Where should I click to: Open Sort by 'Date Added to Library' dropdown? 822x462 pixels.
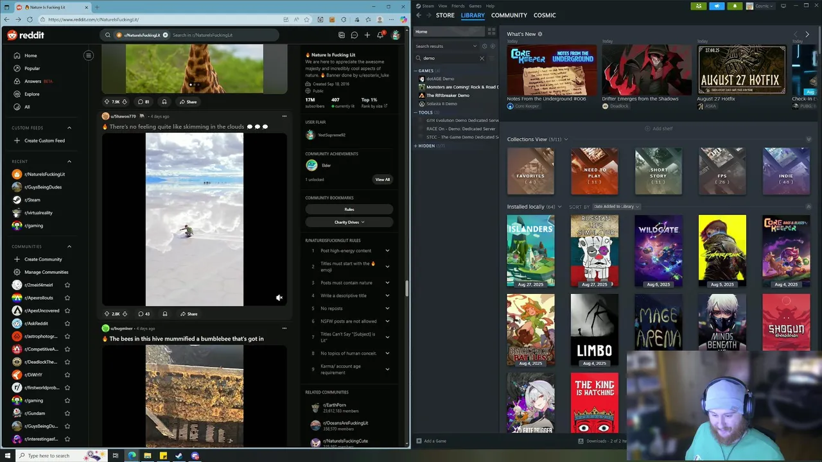[616, 207]
